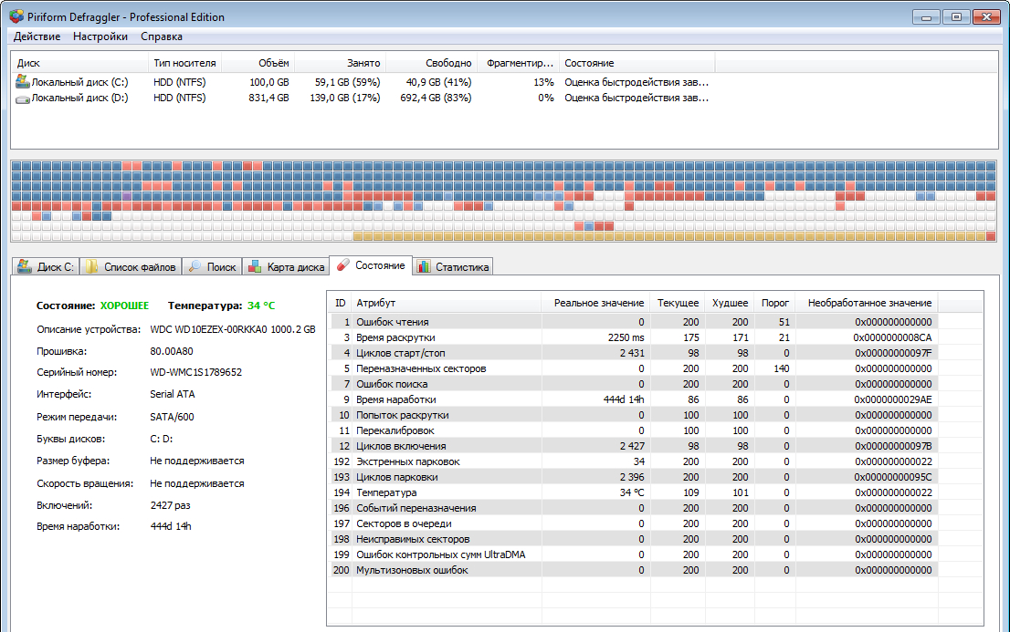
Task: Select the Неисправимых секторов row
Action: click(634, 539)
